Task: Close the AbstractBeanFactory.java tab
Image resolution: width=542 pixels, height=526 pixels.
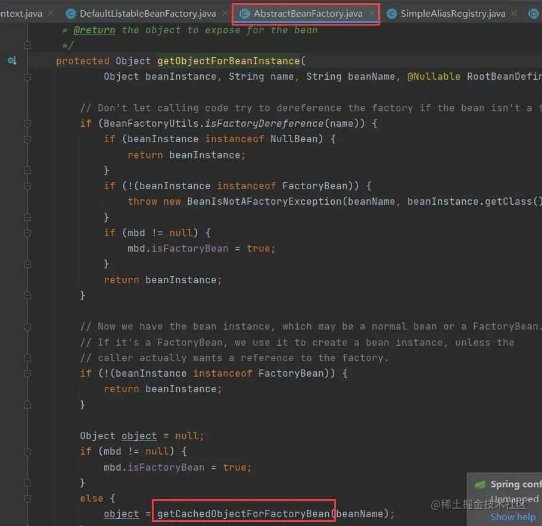Action: pos(372,13)
